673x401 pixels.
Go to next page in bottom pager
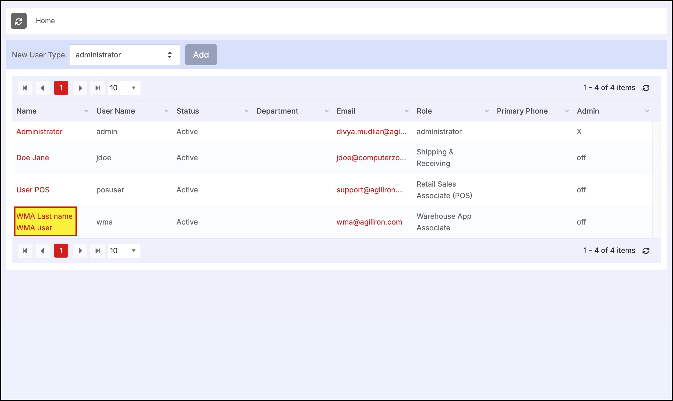[x=80, y=251]
